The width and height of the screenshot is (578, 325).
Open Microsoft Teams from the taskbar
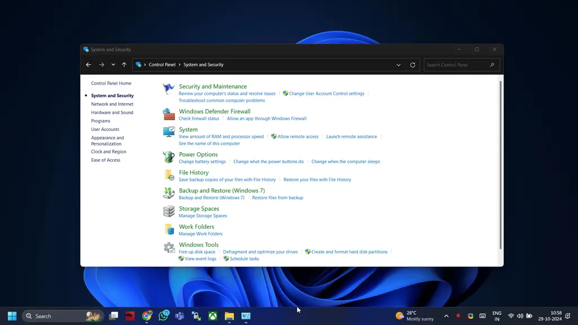(x=179, y=316)
